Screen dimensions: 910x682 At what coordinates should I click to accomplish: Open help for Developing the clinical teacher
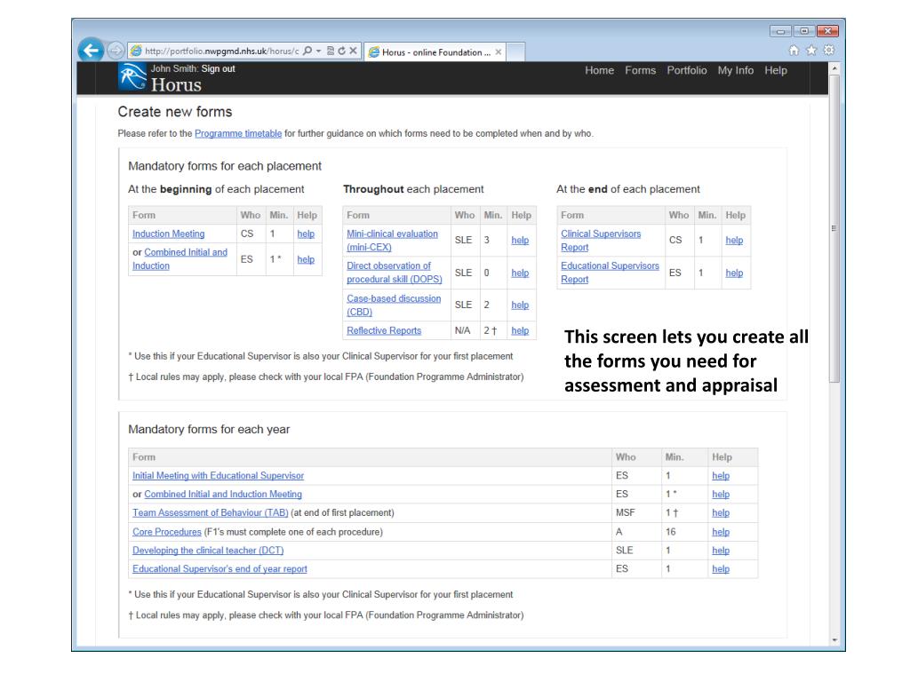tap(721, 551)
